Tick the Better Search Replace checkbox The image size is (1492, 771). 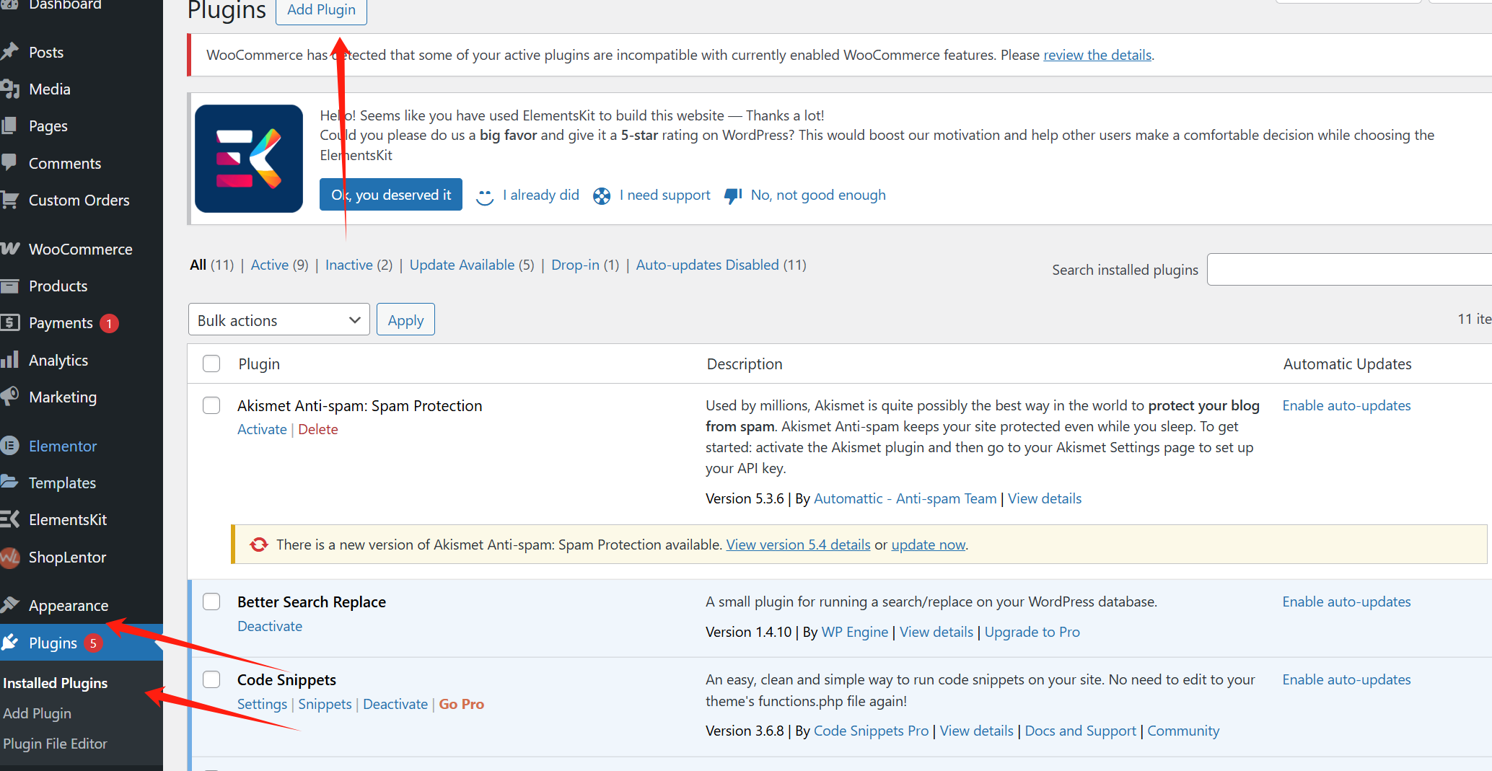tap(211, 602)
